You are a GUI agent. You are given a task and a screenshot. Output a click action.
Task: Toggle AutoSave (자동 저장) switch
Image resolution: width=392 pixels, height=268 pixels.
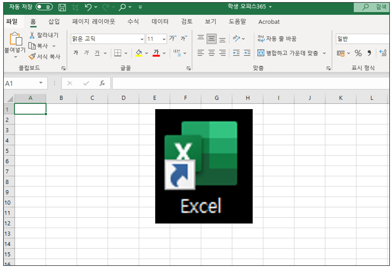[x=44, y=7]
